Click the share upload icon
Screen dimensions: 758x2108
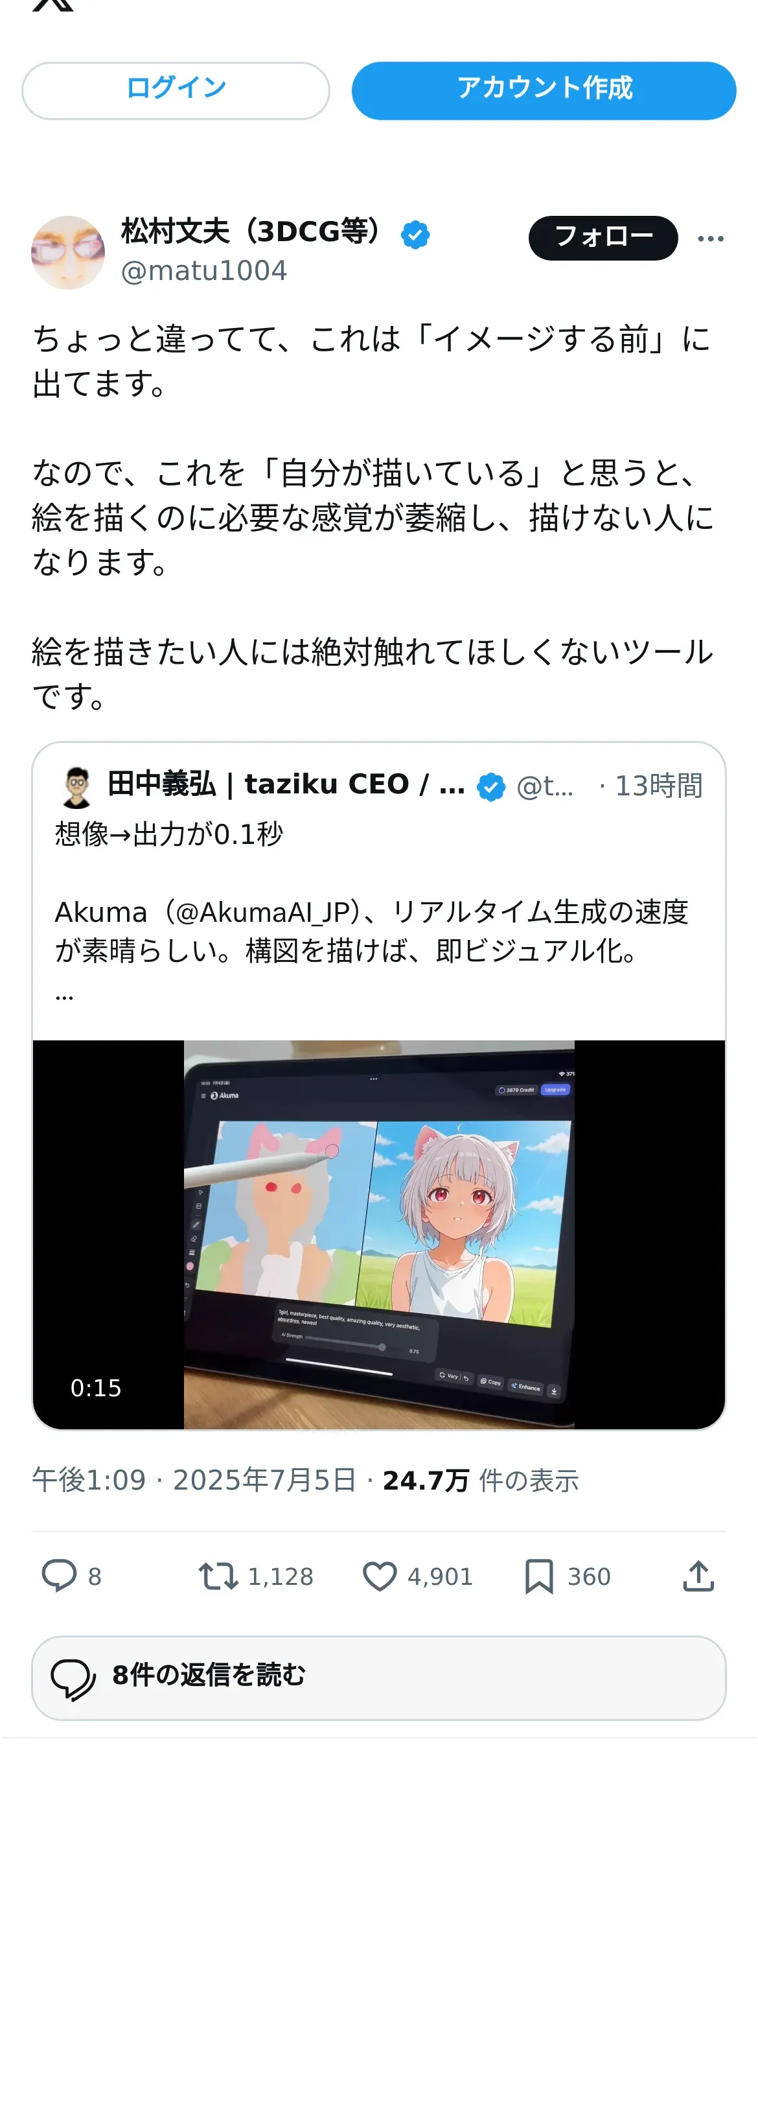698,1575
